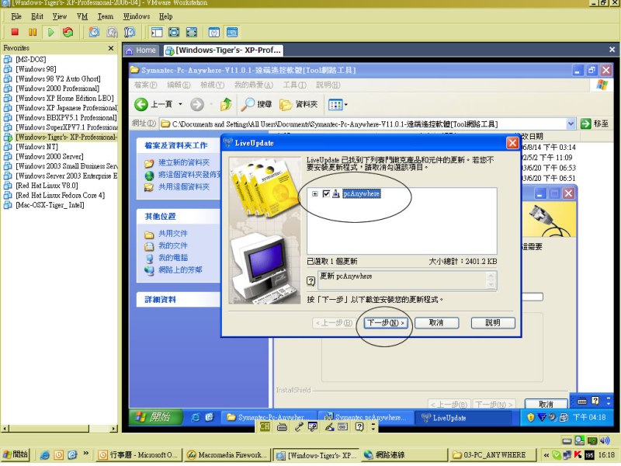The image size is (621, 466).
Task: Click the host Start button
Action: 16,455
